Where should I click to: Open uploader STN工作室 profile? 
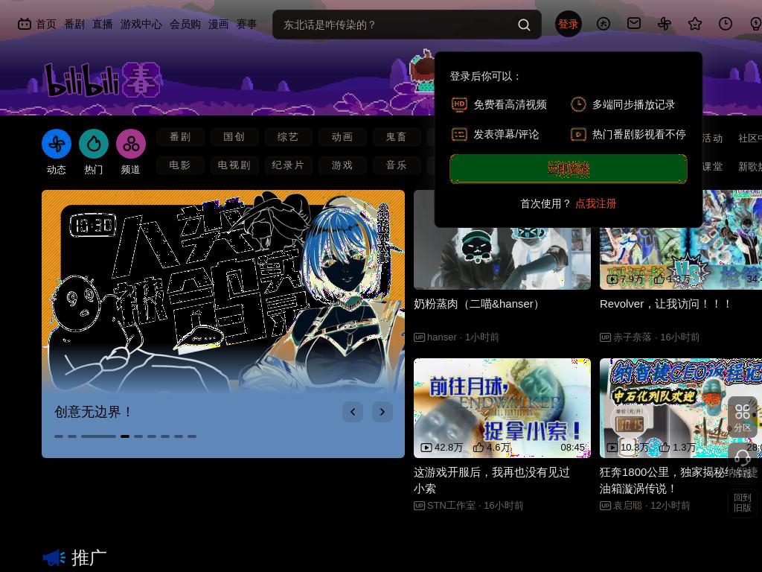451,506
